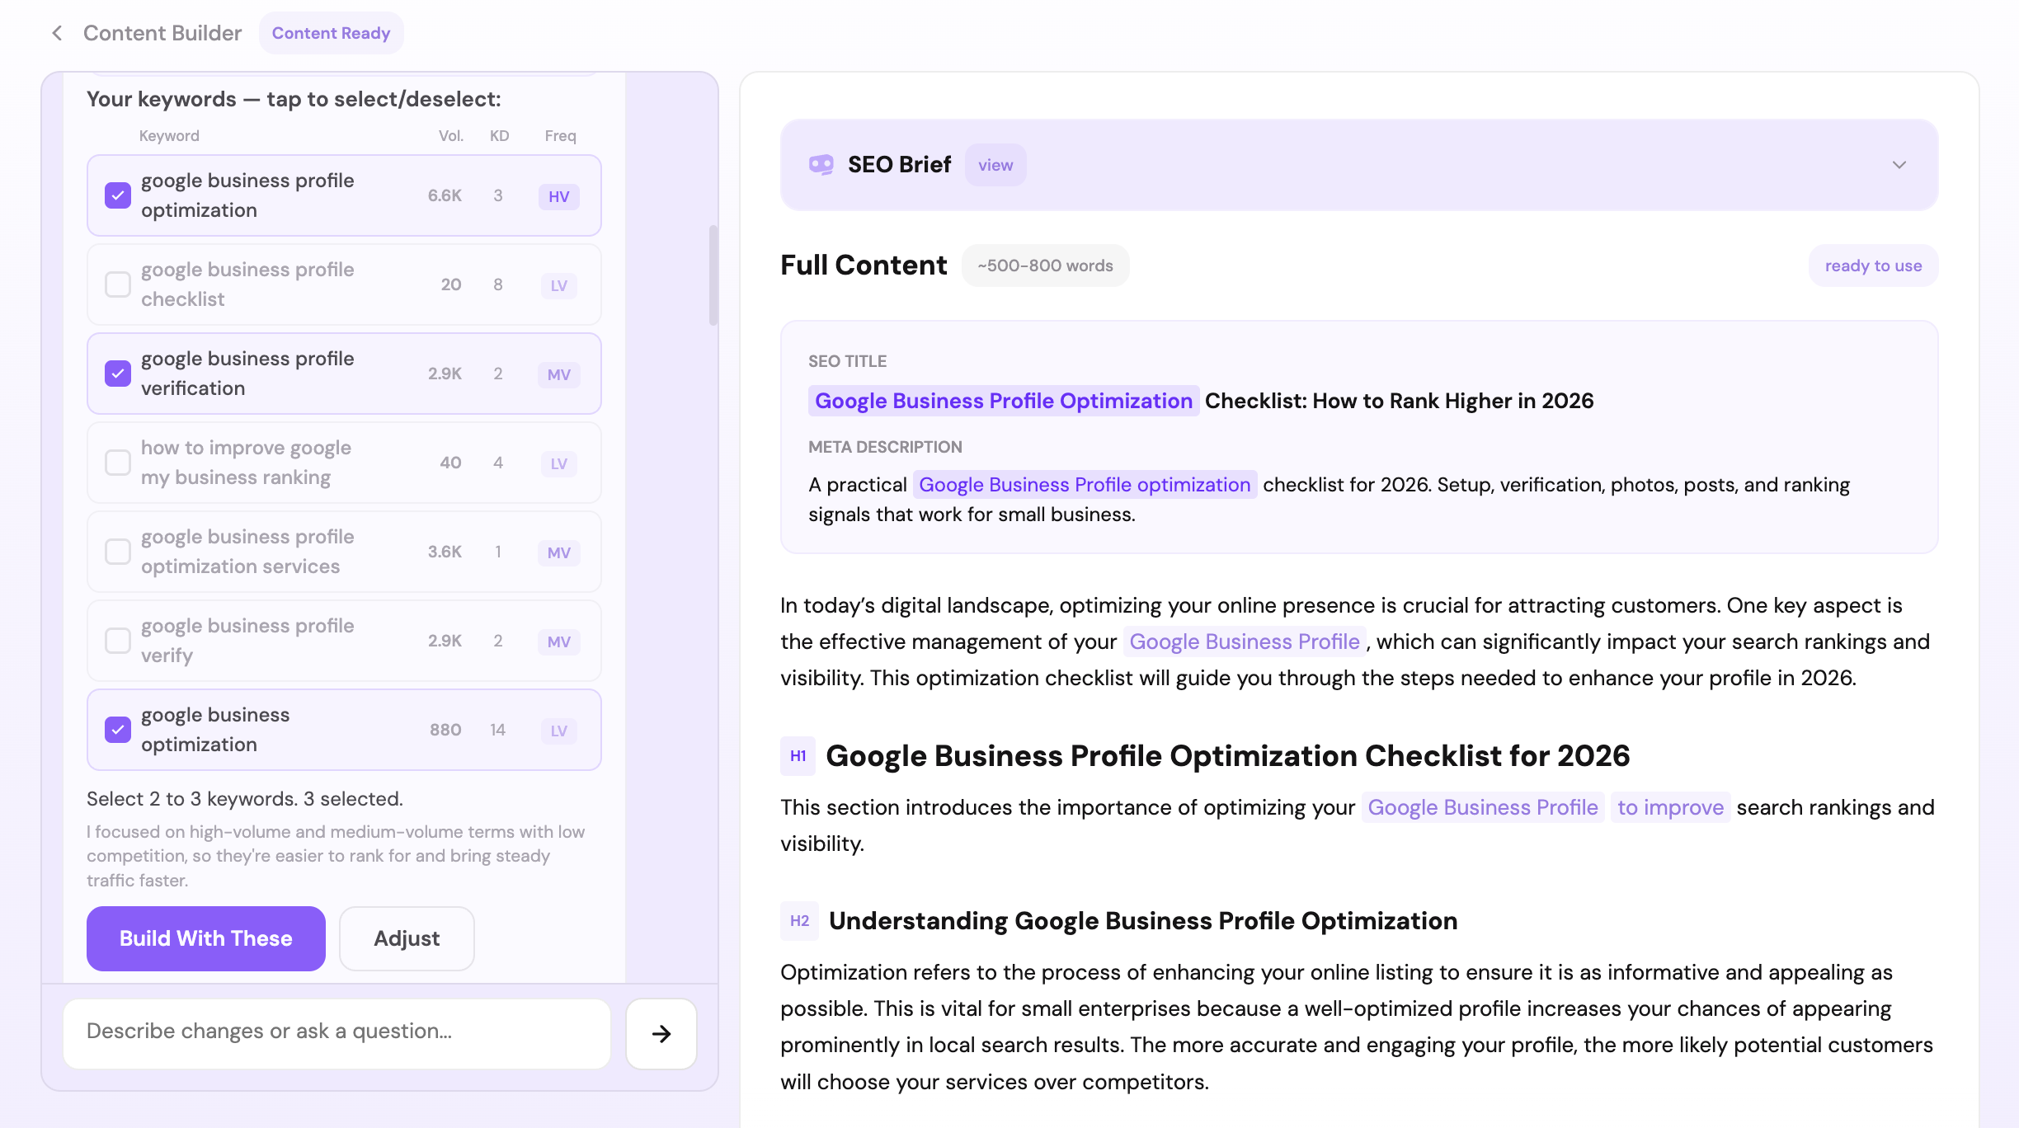This screenshot has height=1128, width=2019.
Task: Click the Understanding Google Business Profile Optimization heading
Action: pyautogui.click(x=1143, y=921)
